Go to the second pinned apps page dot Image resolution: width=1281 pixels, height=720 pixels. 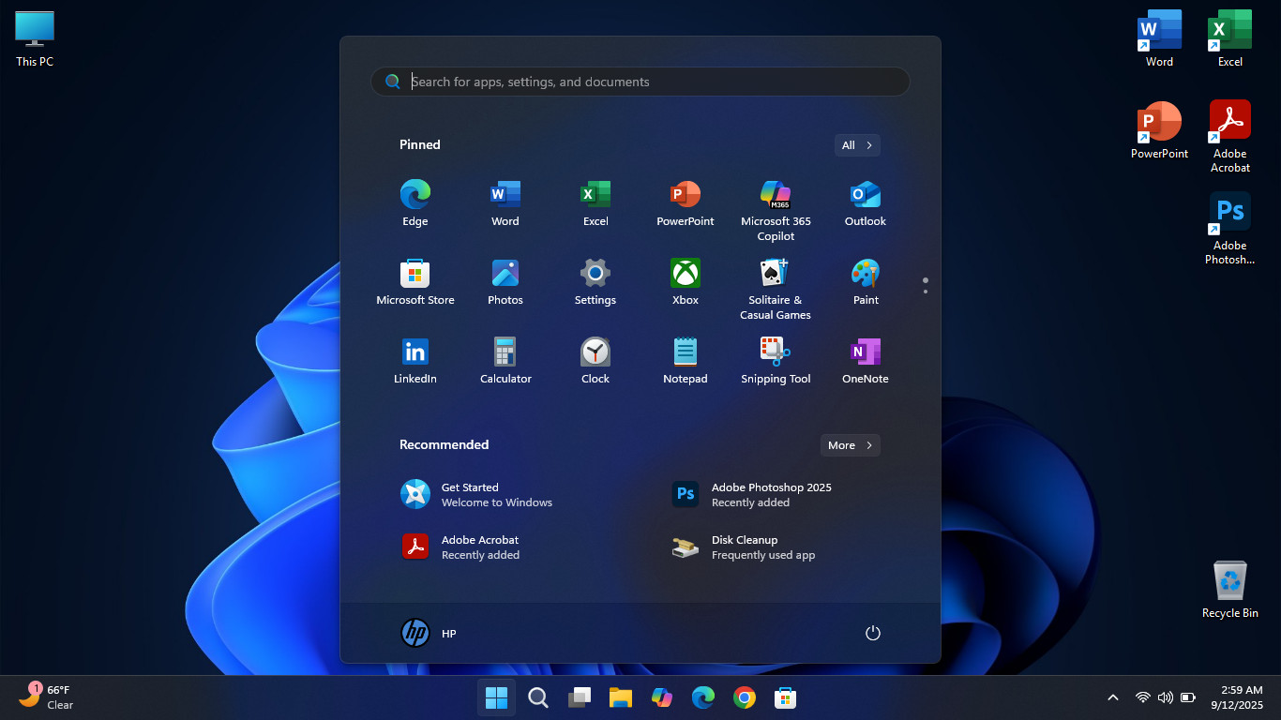pyautogui.click(x=926, y=292)
